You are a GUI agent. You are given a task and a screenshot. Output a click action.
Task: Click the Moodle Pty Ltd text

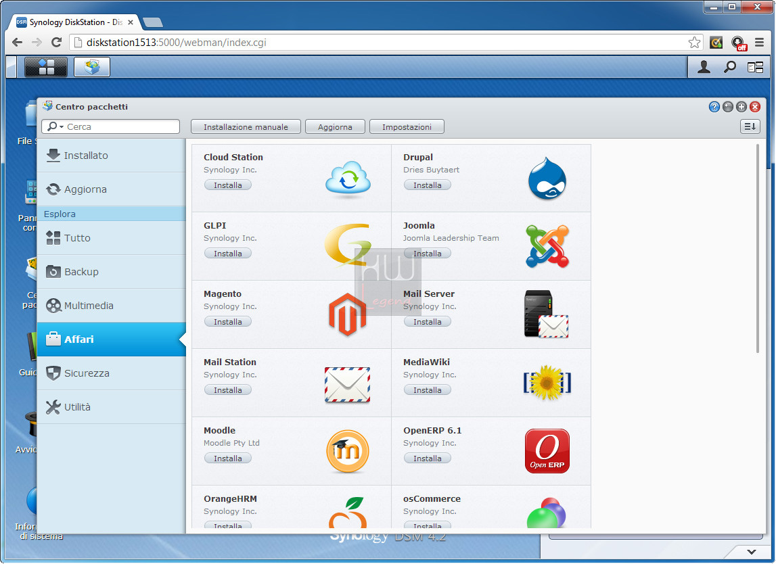231,443
